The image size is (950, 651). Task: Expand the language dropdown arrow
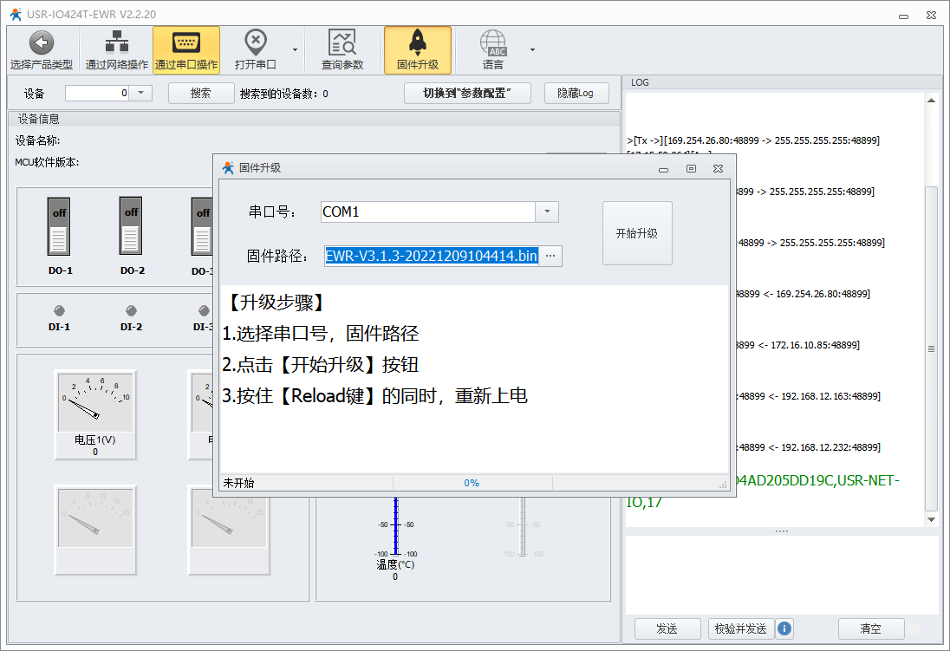click(532, 50)
